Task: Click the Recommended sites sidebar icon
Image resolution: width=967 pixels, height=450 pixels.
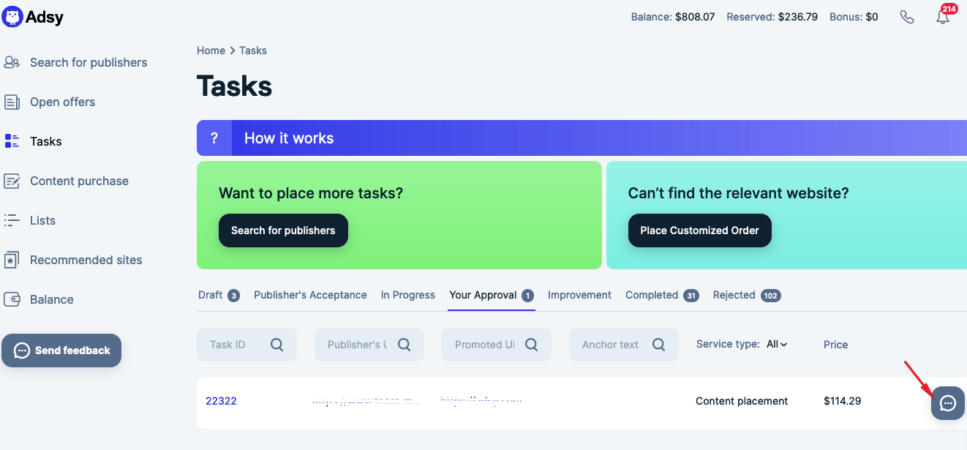Action: [x=12, y=260]
